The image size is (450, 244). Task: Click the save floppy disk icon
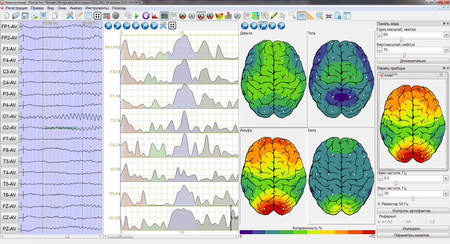[x=25, y=16]
